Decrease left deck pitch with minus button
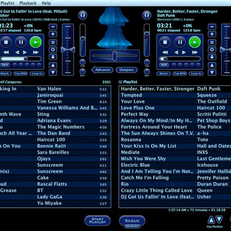The width and height of the screenshot is (231, 231). click(x=53, y=27)
